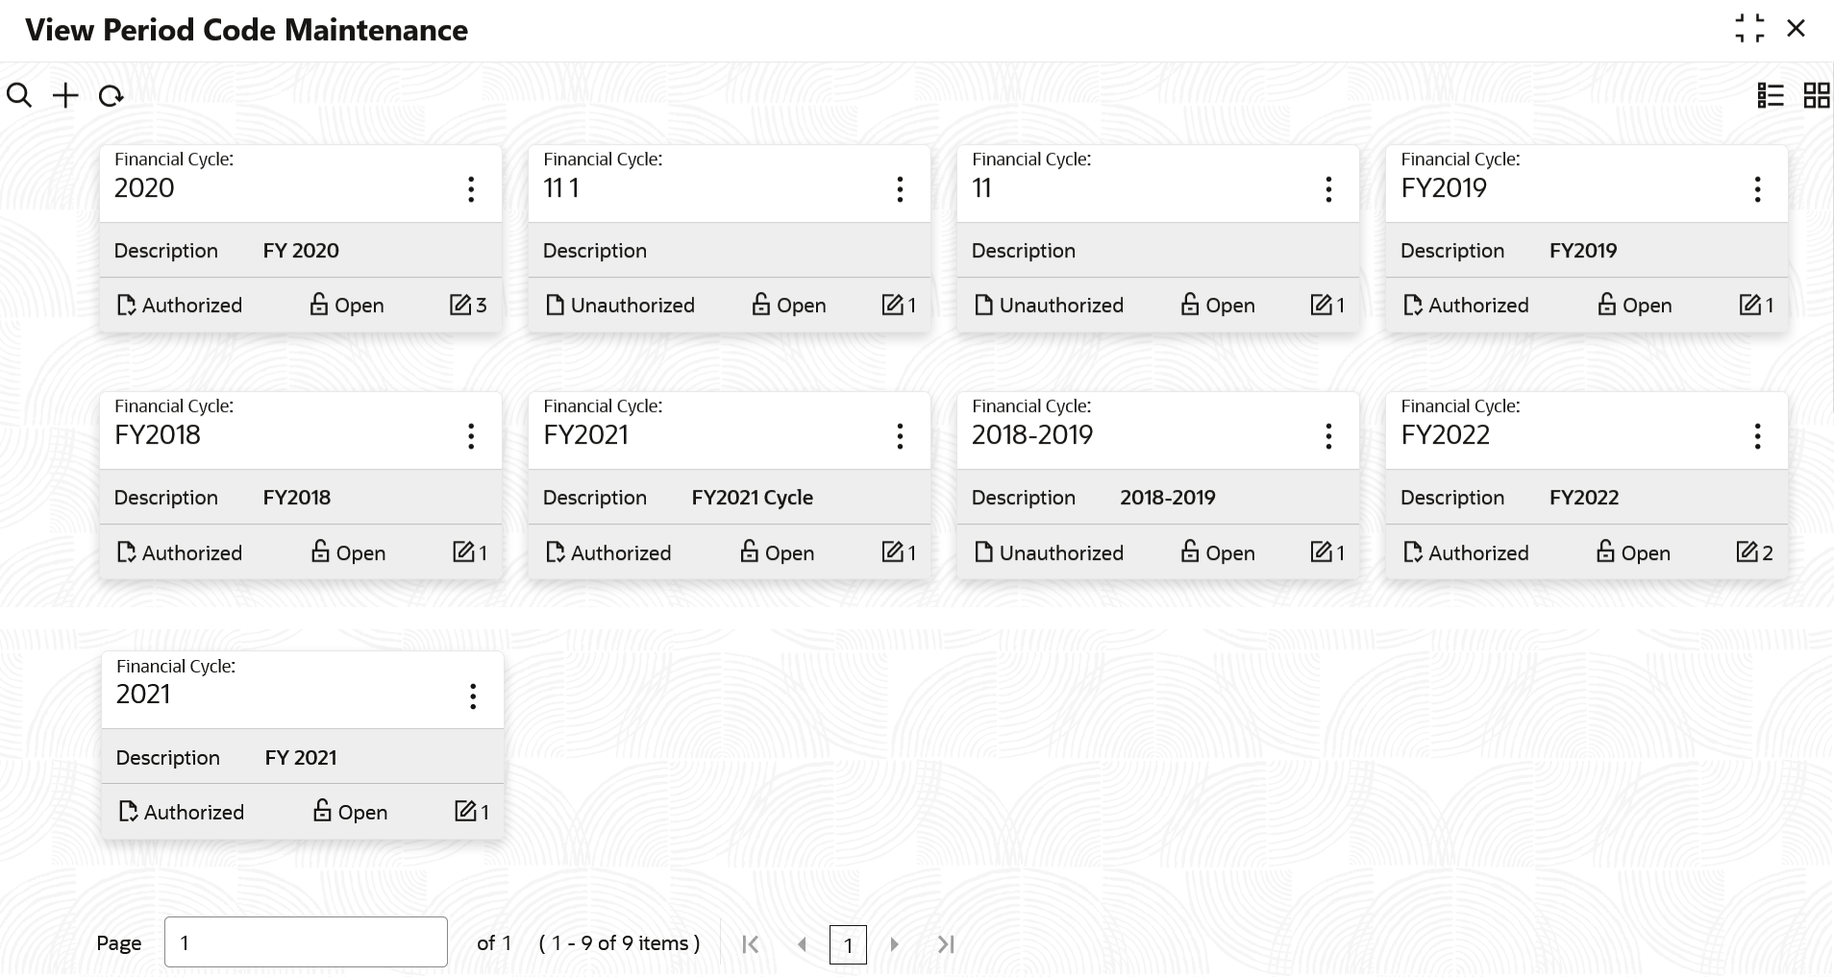The width and height of the screenshot is (1834, 977).
Task: Go to page 1 in pagination
Action: [848, 944]
